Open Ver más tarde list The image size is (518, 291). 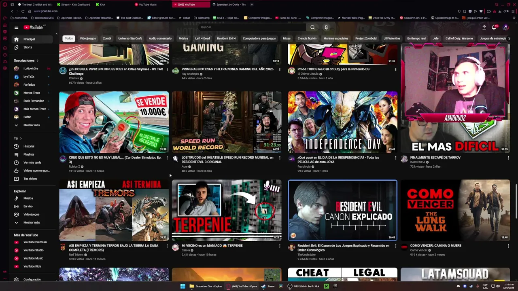(32, 162)
